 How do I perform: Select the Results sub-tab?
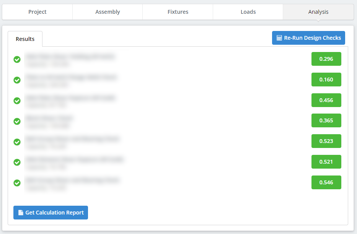25,39
